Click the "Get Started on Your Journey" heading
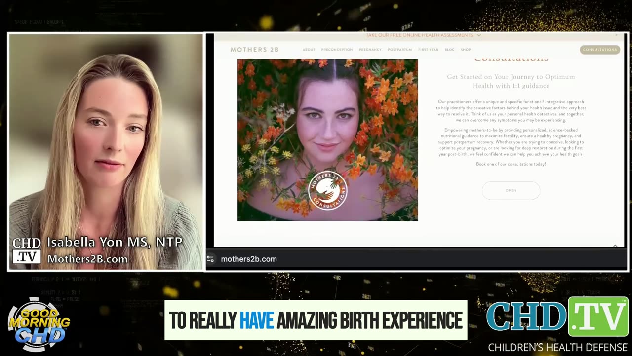632x356 pixels. (511, 81)
